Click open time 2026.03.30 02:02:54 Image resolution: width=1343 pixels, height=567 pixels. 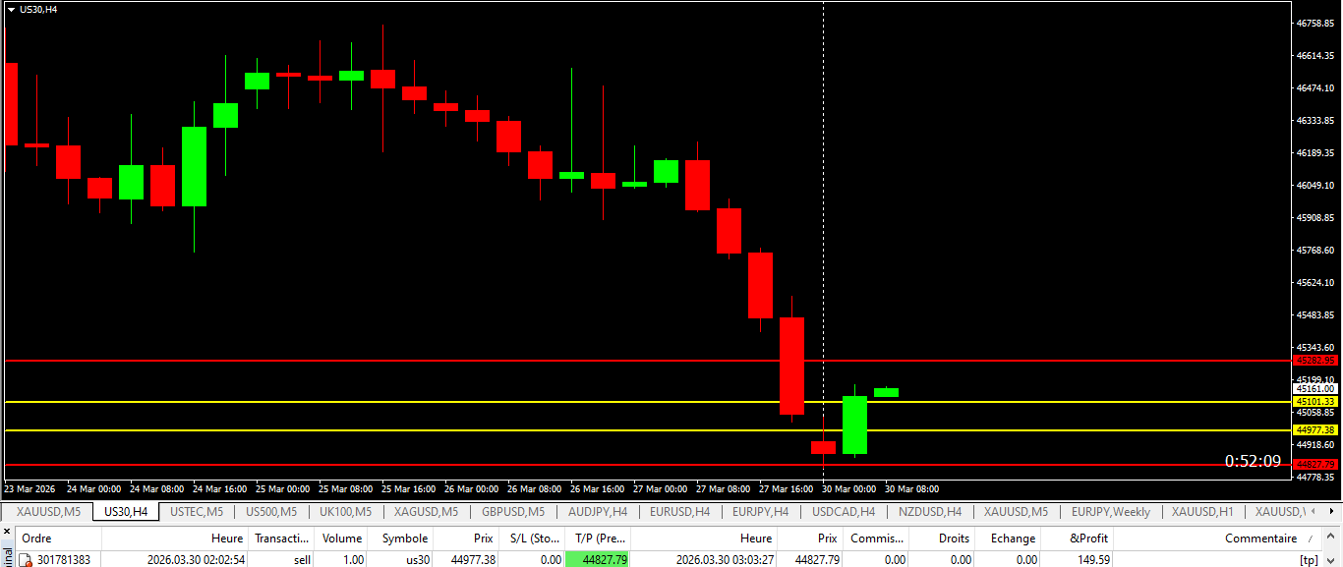point(196,559)
